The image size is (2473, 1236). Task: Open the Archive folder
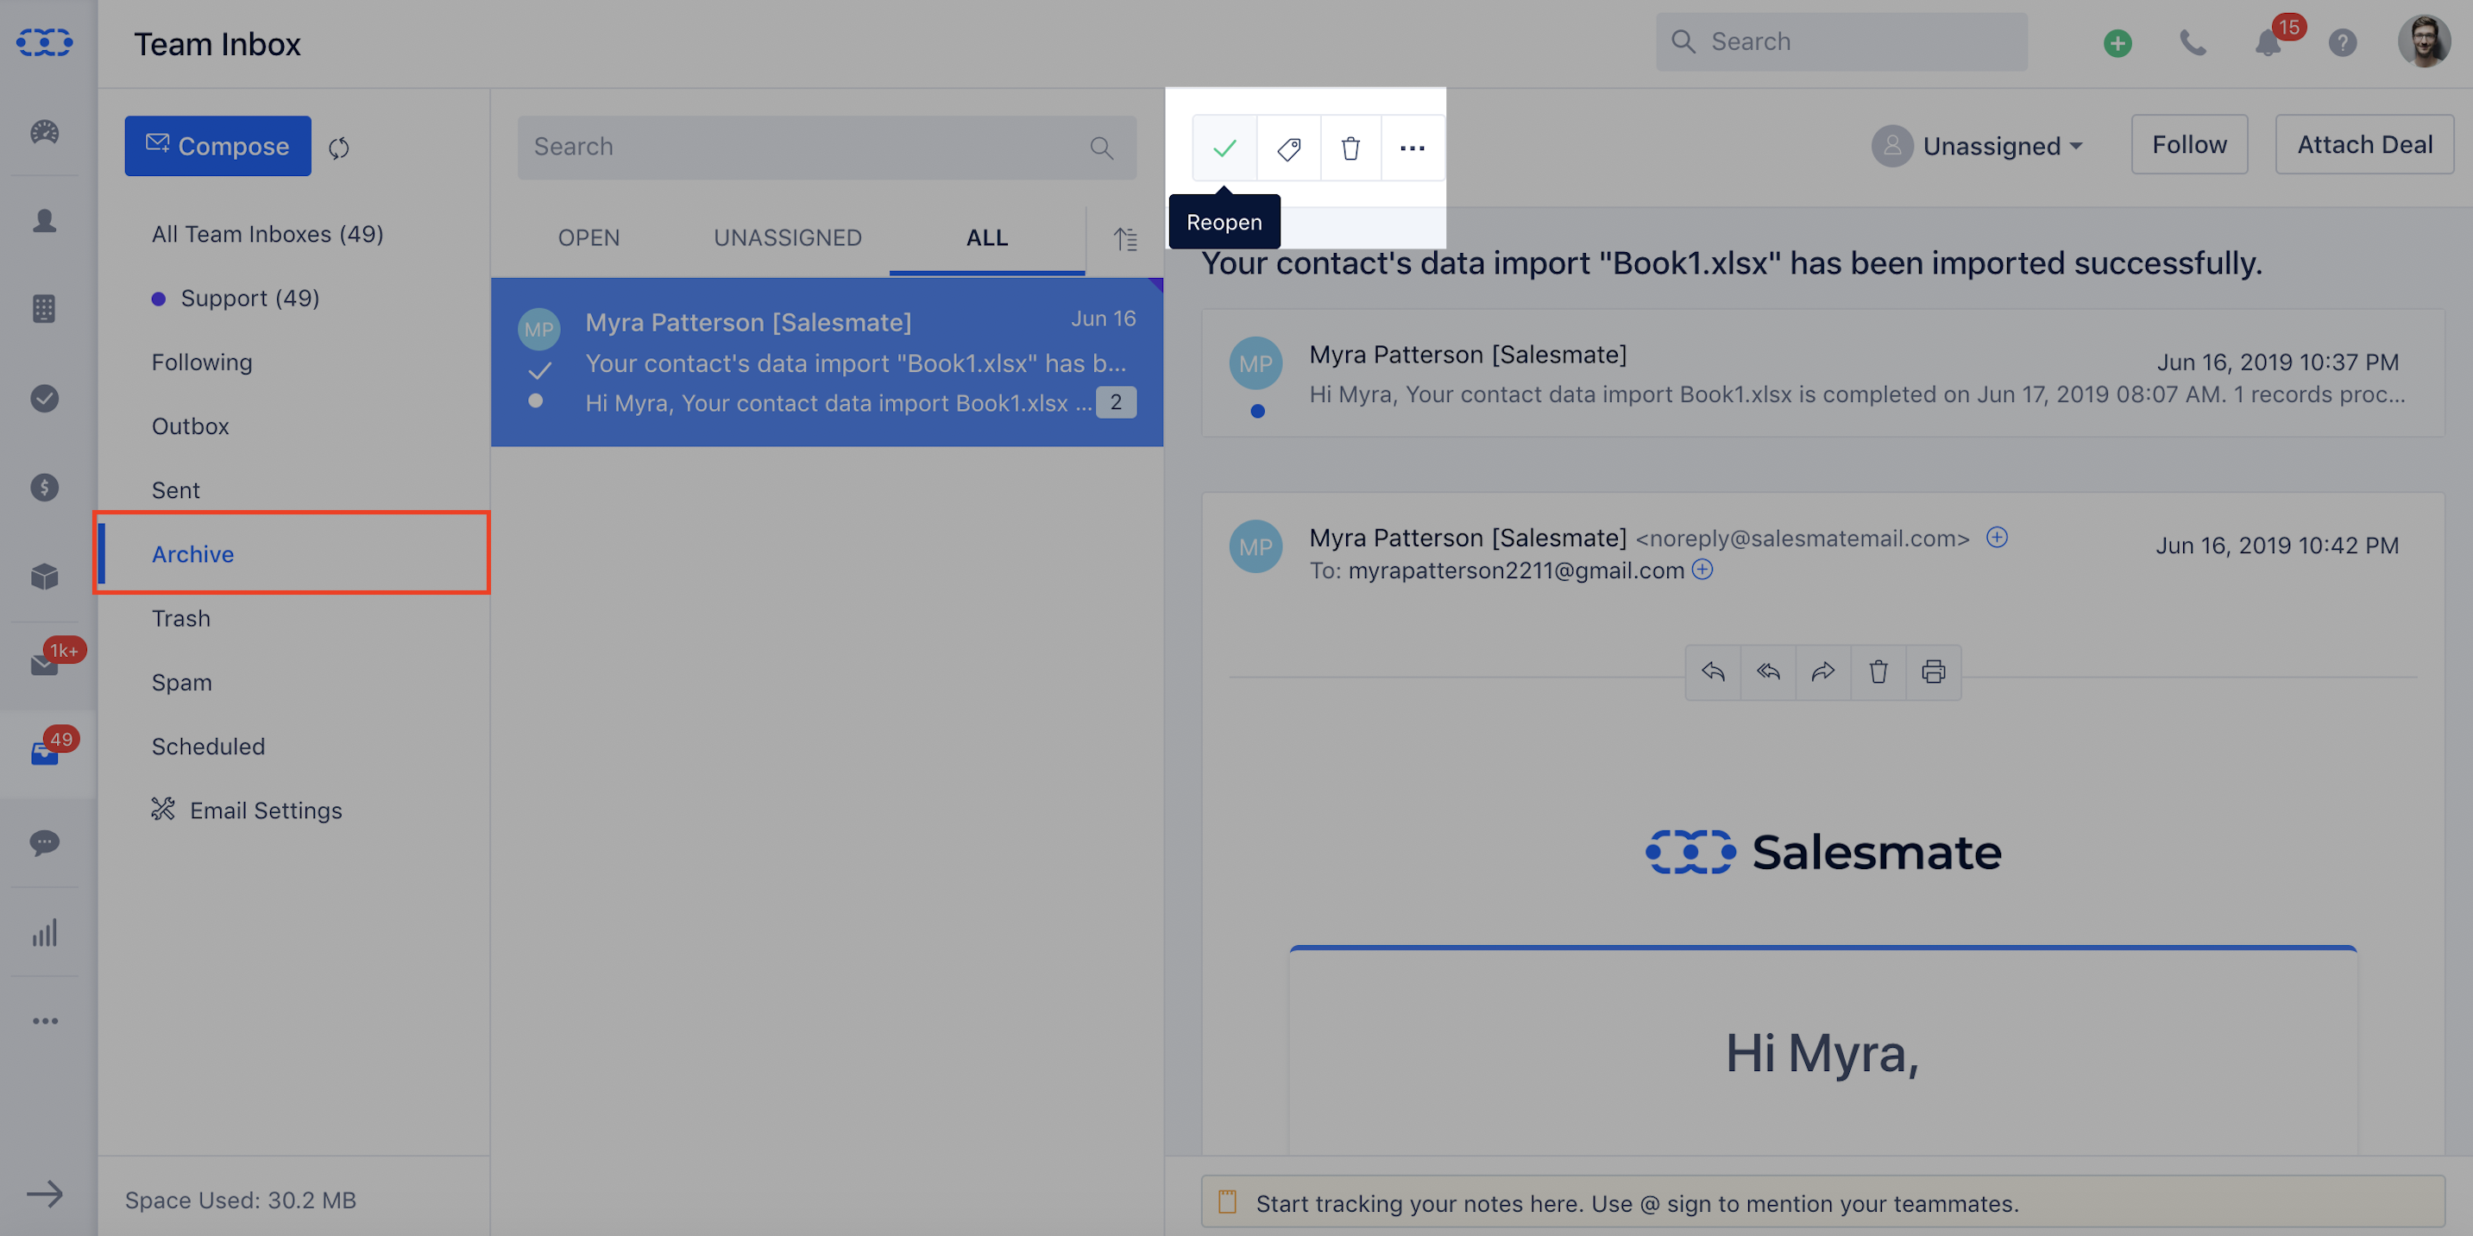tap(193, 554)
